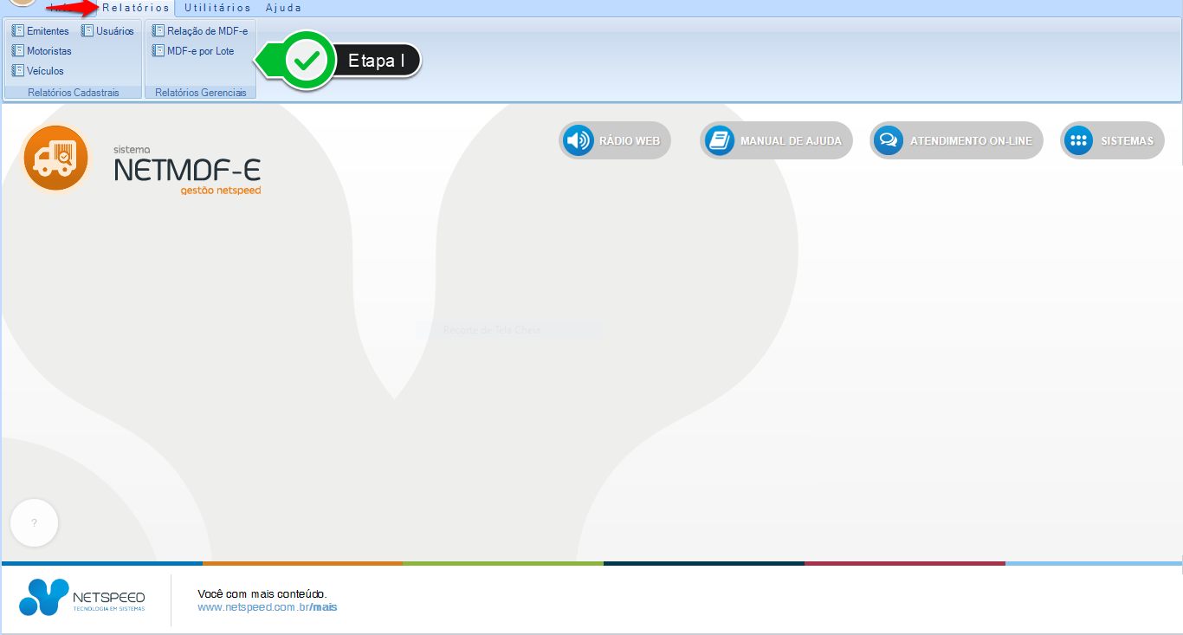The image size is (1183, 635).
Task: Launch Rádio Web
Action: [615, 140]
